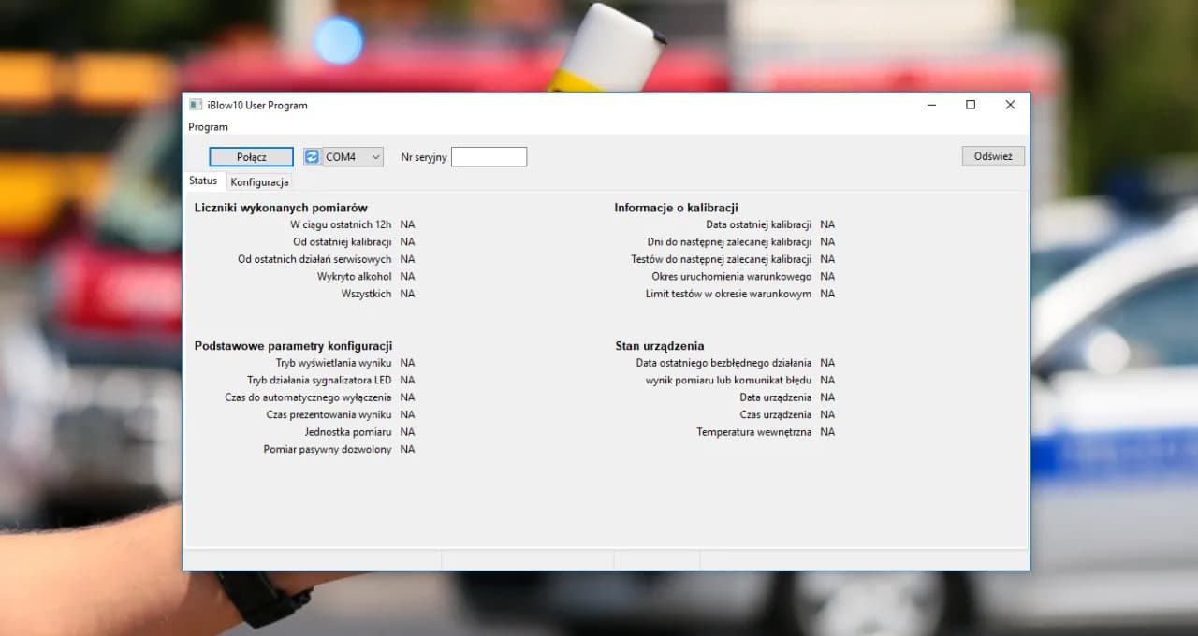Viewport: 1198px width, 636px height.
Task: Click the Wykryto alkohol label
Action: coord(354,277)
